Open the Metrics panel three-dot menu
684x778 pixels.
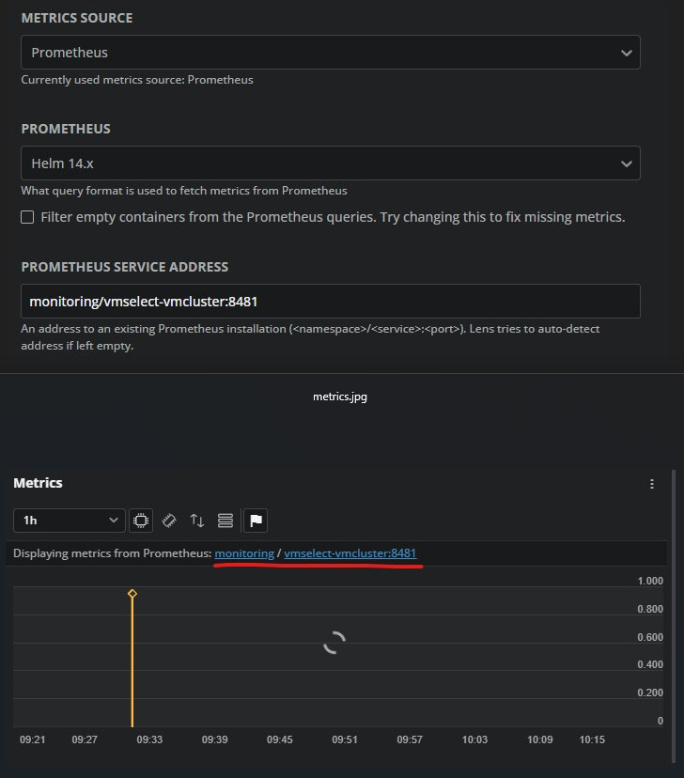pyautogui.click(x=652, y=484)
